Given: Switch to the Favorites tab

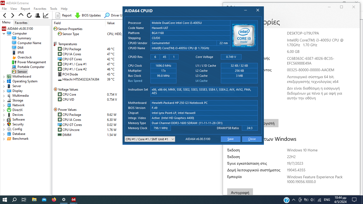Looking at the screenshot, I should pyautogui.click(x=21, y=23).
